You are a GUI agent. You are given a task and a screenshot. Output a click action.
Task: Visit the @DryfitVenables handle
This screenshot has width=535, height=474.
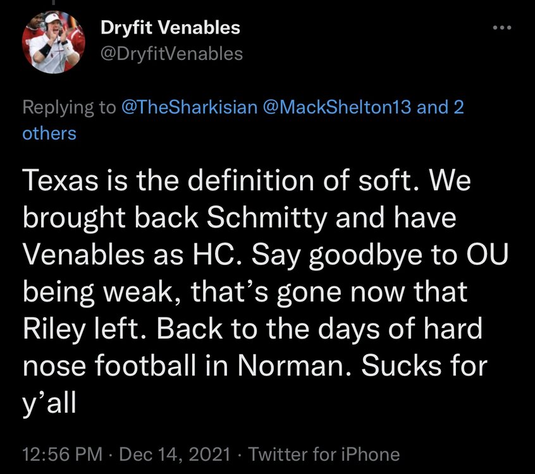(171, 54)
